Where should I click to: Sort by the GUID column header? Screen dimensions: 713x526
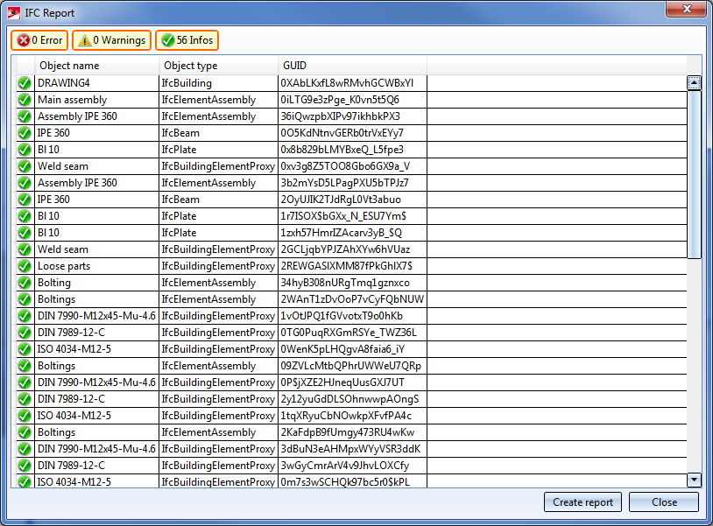coord(352,66)
